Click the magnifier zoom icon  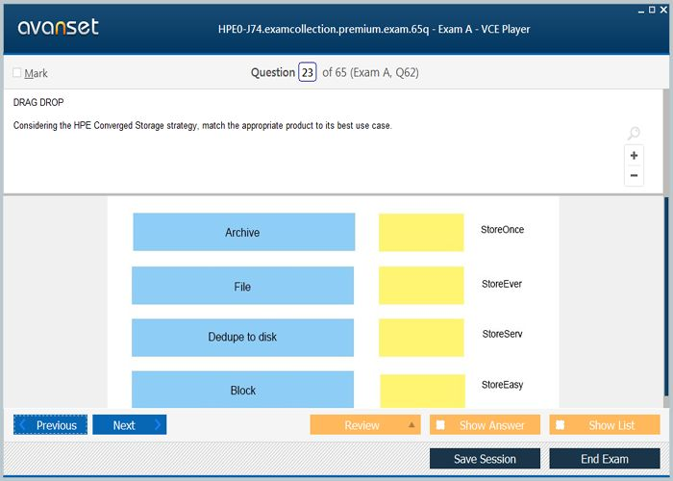click(x=633, y=134)
